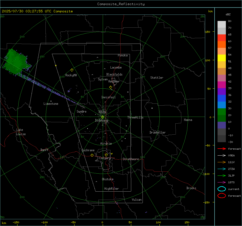Click the RockyMH label
The image size is (242, 226).
(71, 75)
